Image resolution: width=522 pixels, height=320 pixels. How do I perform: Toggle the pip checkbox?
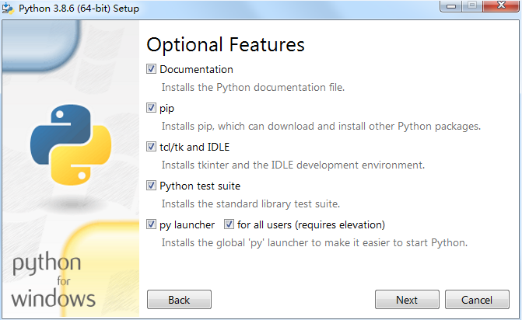pyautogui.click(x=152, y=108)
